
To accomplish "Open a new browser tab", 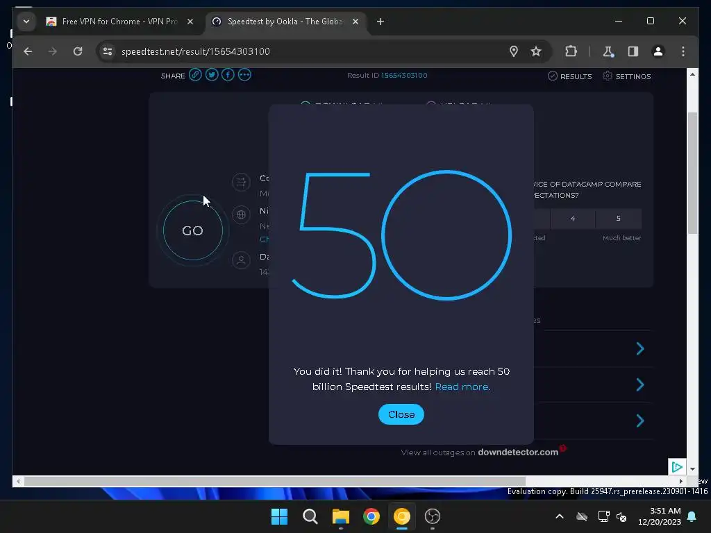I will click(x=380, y=22).
